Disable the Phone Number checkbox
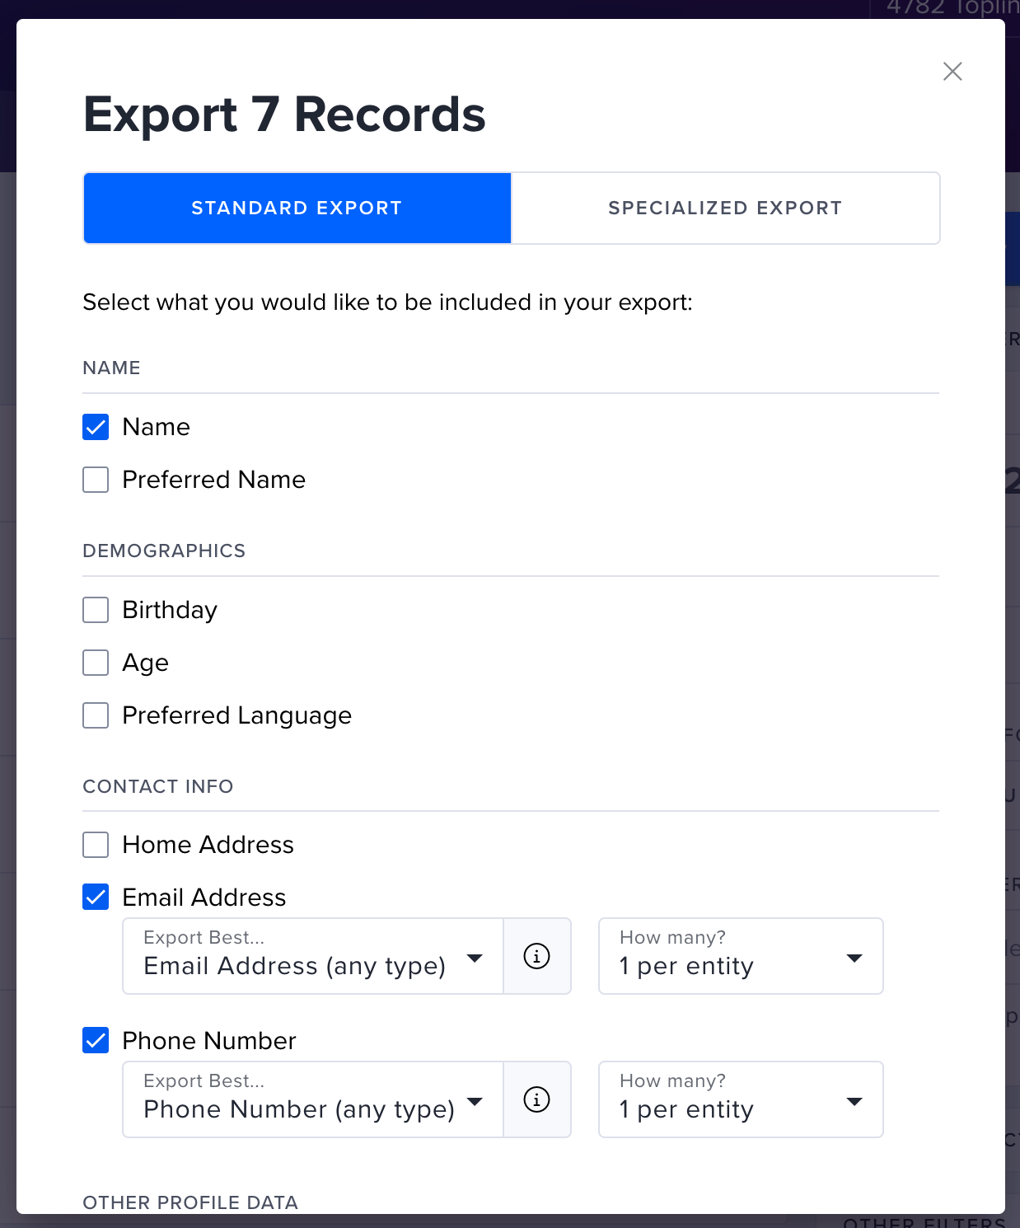 point(96,1041)
